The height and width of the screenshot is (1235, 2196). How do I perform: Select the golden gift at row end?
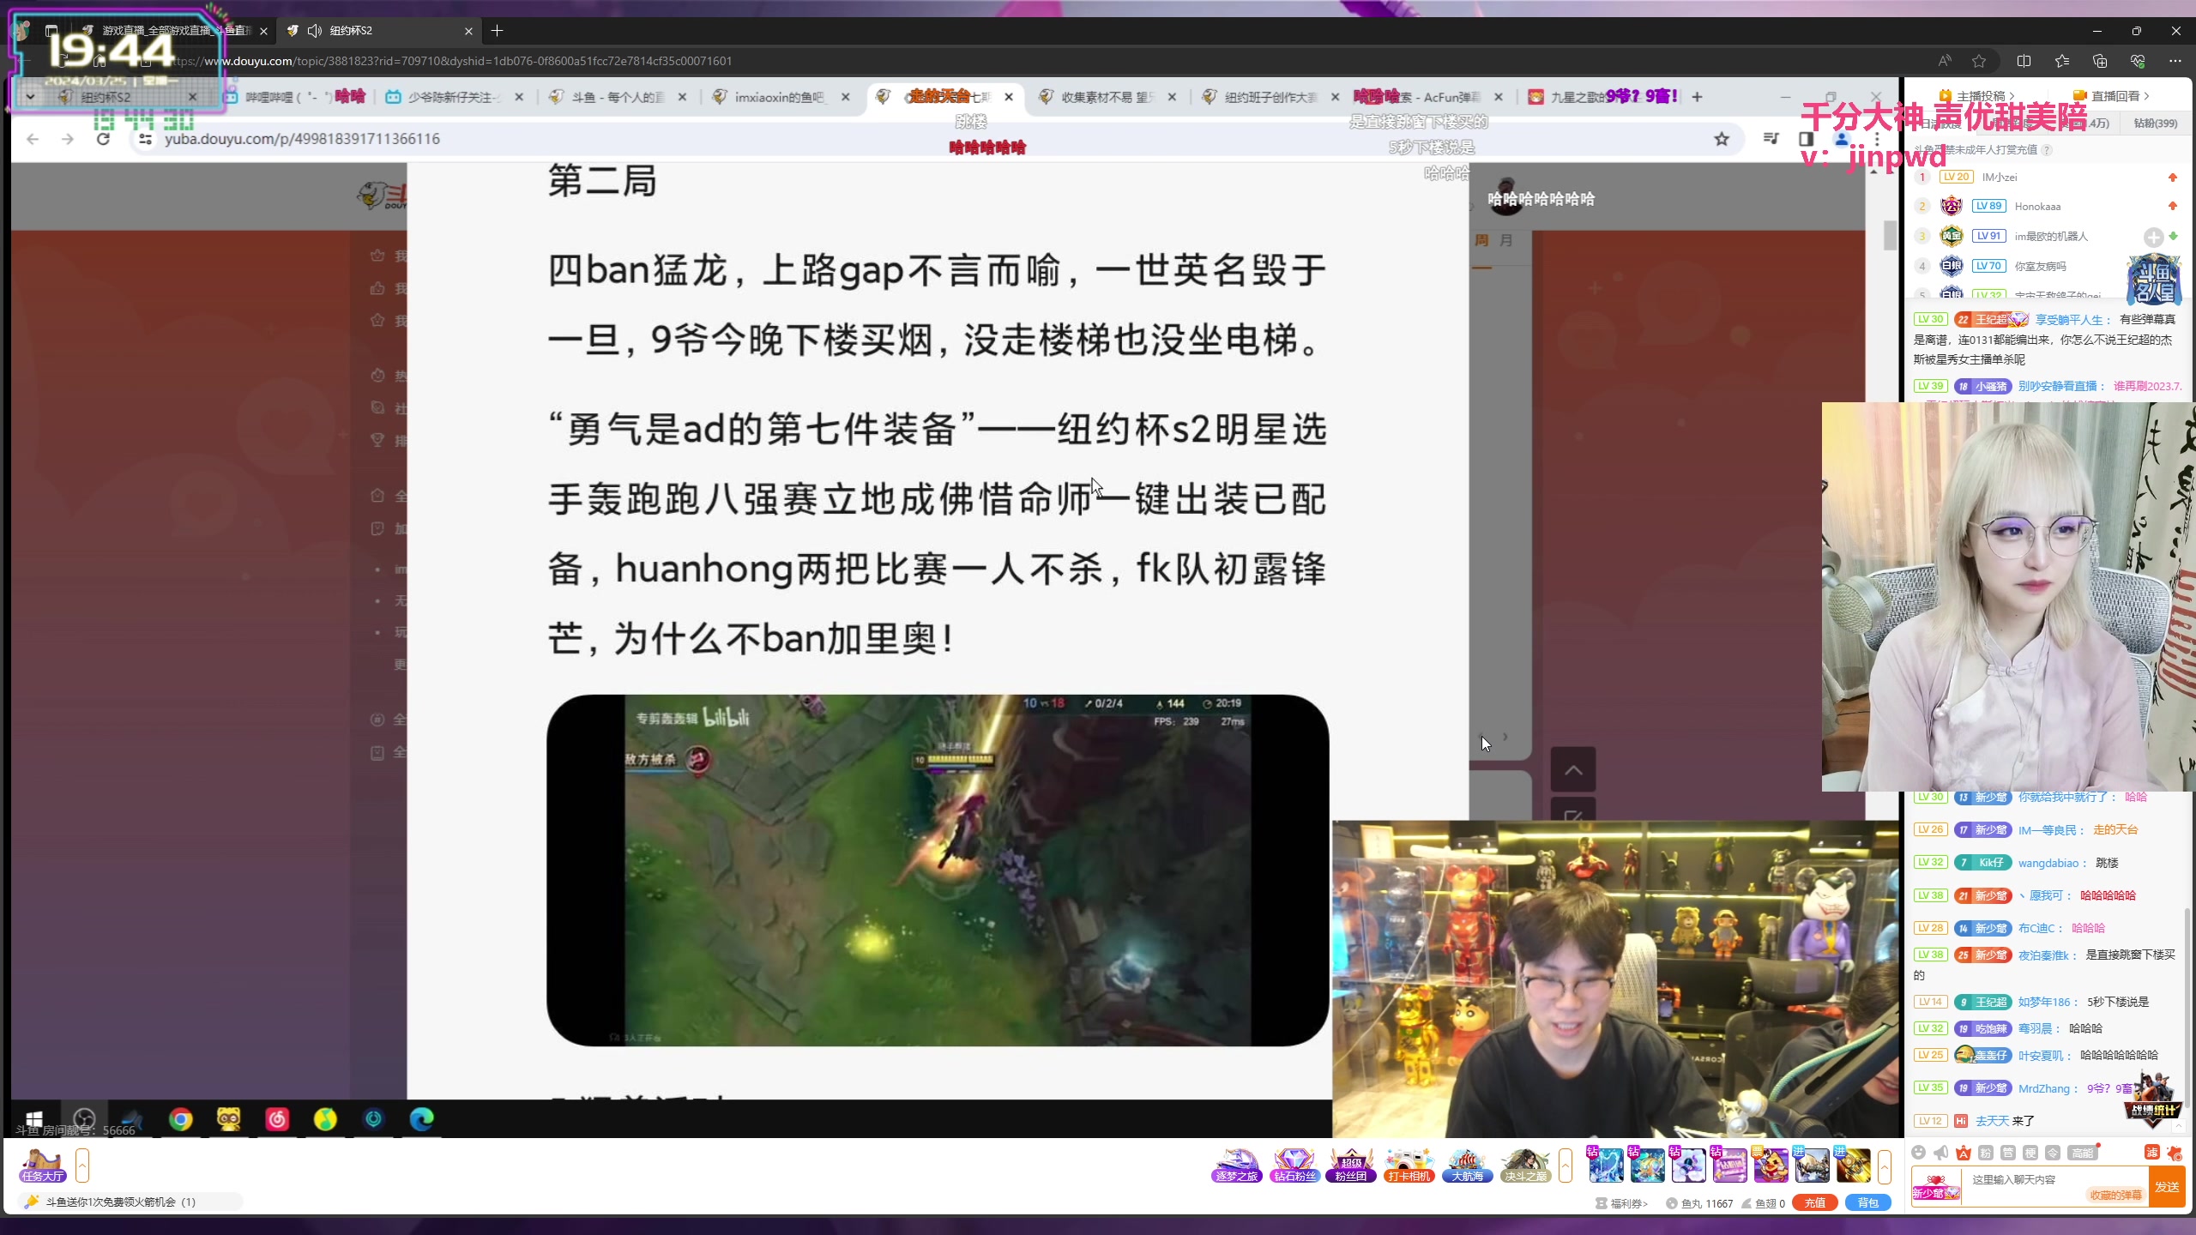coord(1853,1166)
